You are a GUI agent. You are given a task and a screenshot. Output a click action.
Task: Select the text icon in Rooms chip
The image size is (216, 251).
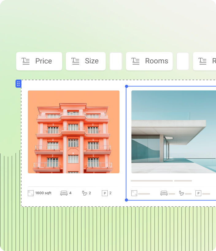(x=135, y=61)
